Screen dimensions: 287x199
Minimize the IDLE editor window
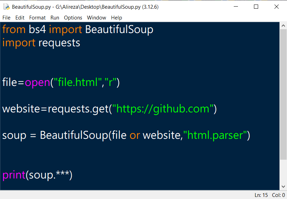tap(236, 7)
